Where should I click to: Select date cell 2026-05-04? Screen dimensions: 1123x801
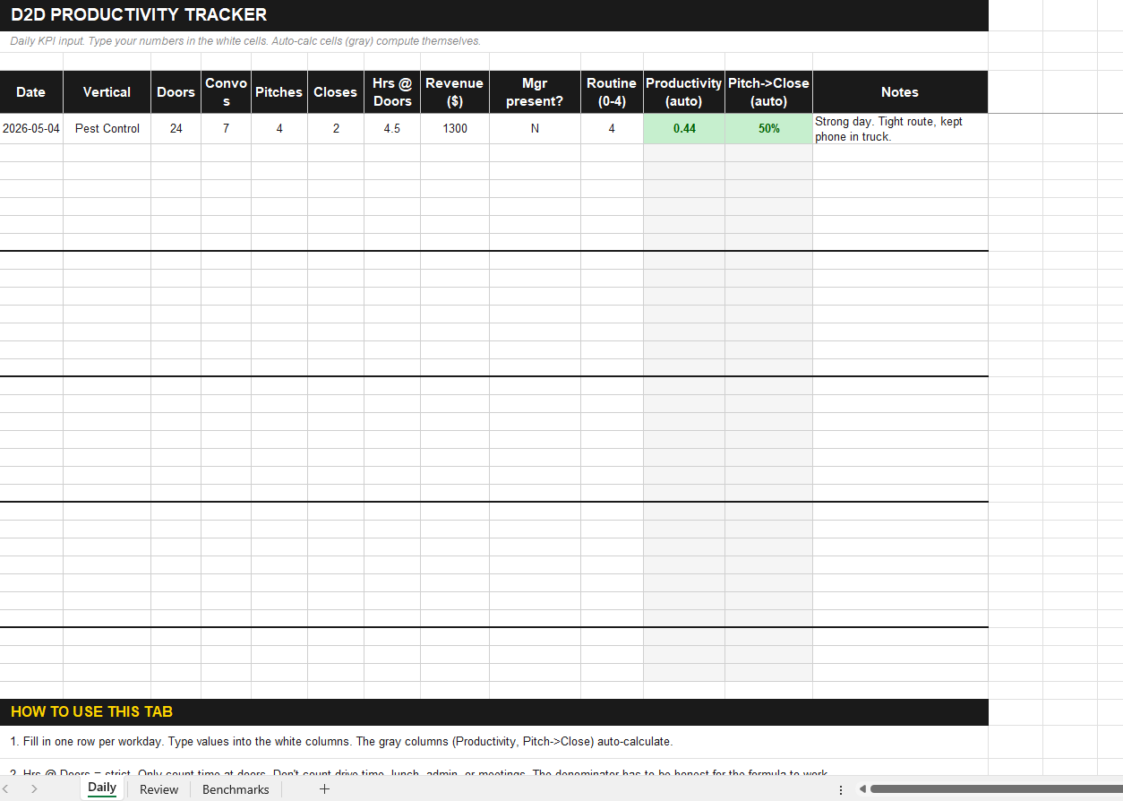pyautogui.click(x=31, y=128)
